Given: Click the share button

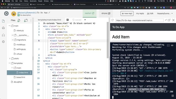Looking at the screenshot, I should tap(106, 13).
